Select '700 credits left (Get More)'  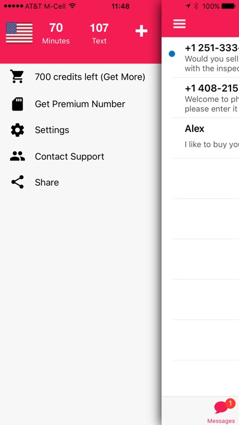click(x=90, y=77)
